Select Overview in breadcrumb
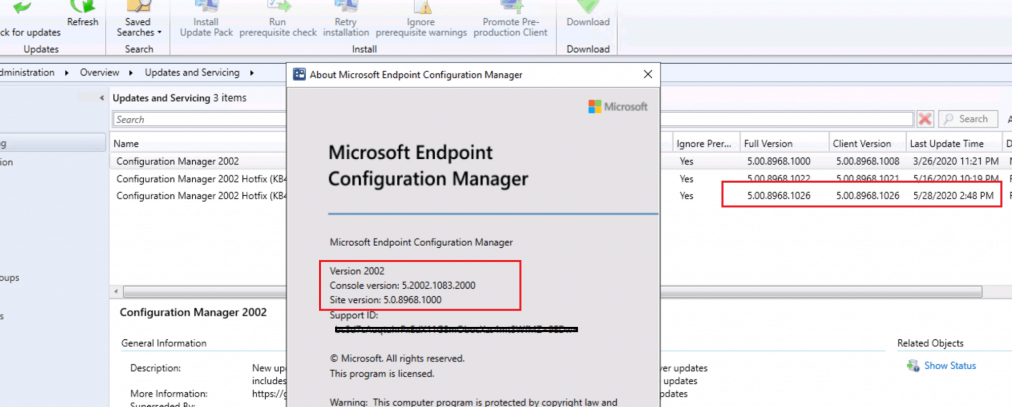The image size is (1012, 407). tap(100, 72)
